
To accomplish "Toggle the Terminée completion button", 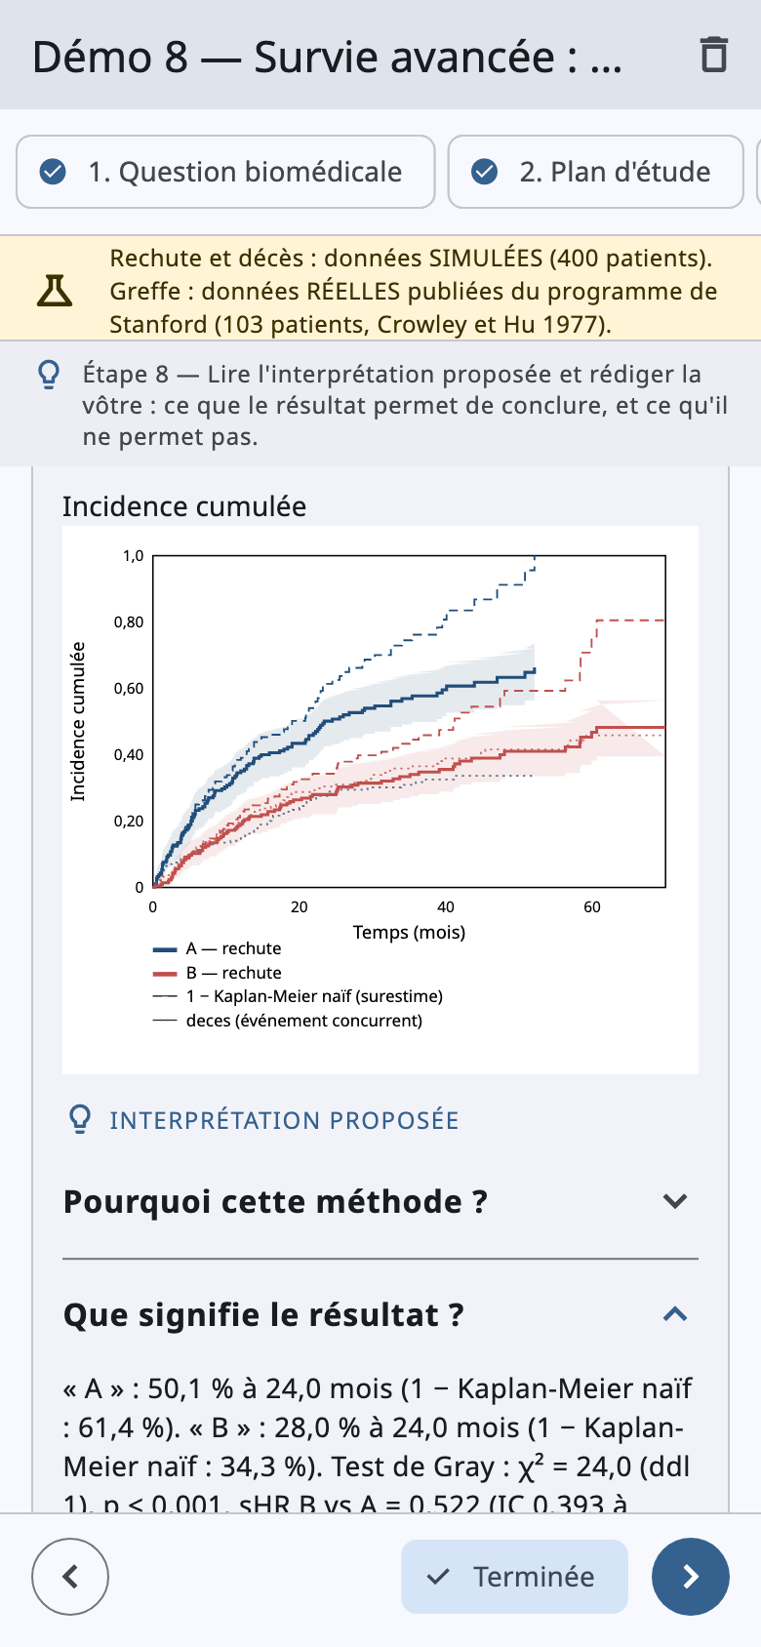I will click(x=514, y=1577).
